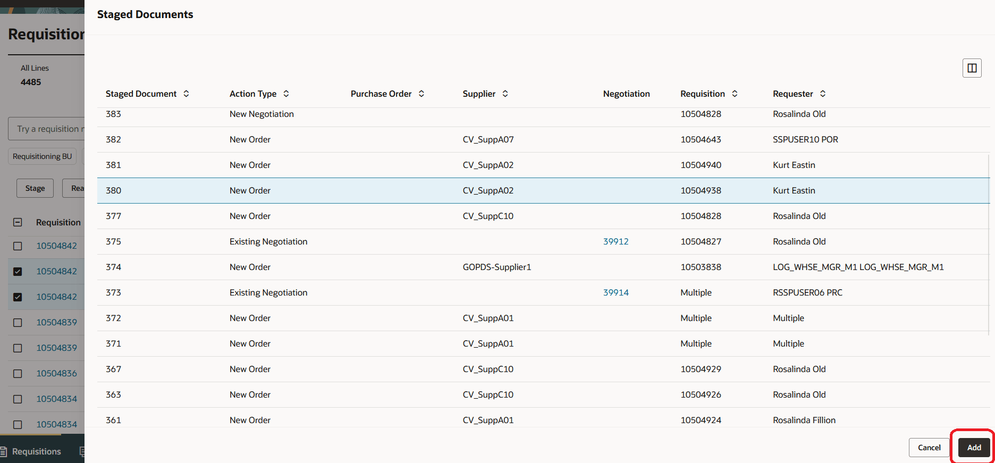Toggle the select-all requisitions checkbox
The height and width of the screenshot is (463, 995).
18,222
